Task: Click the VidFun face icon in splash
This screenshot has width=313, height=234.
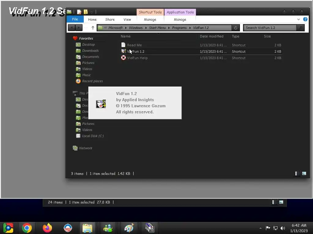Action: point(101,104)
